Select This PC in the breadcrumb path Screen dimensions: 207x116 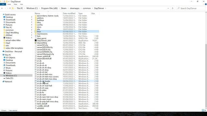[x=20, y=8]
